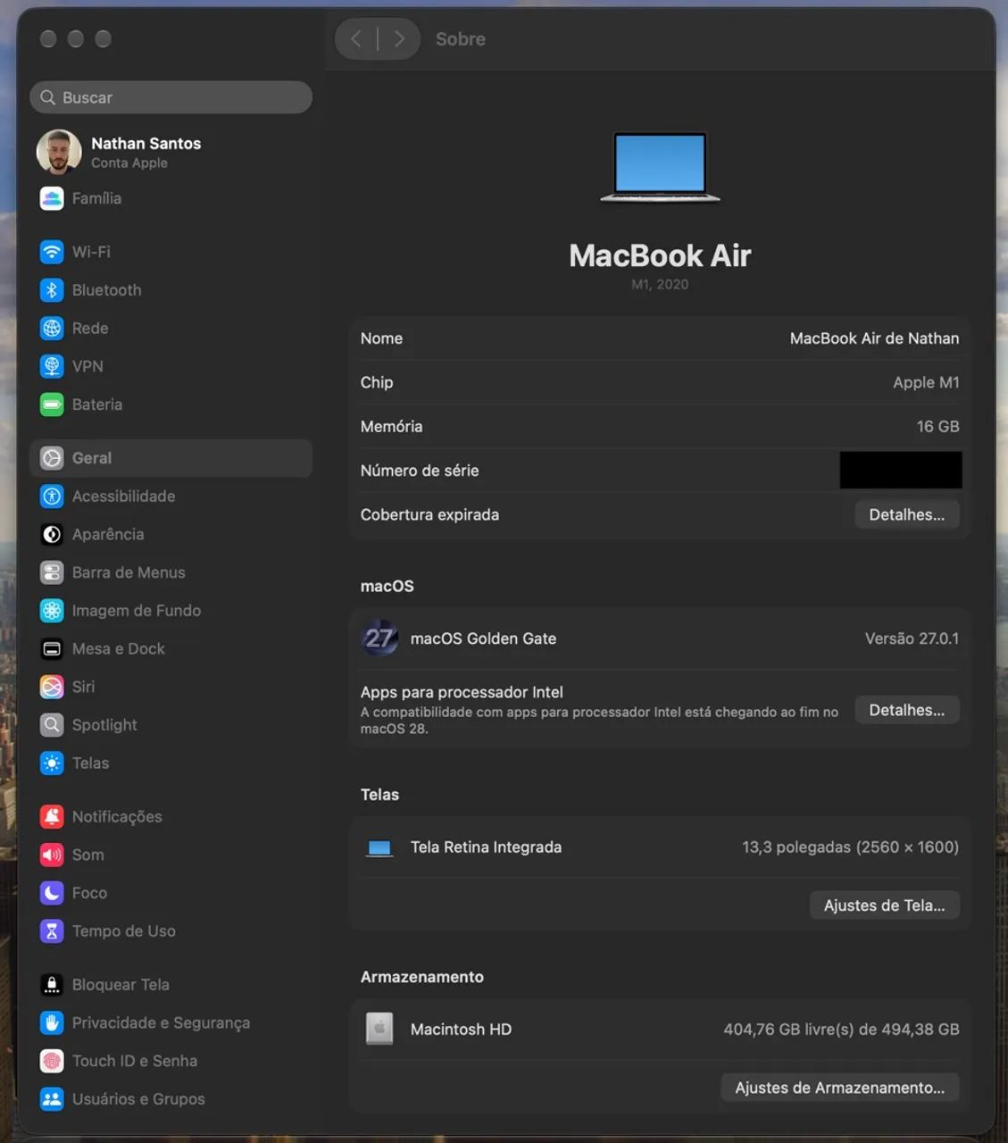The width and height of the screenshot is (1008, 1143).
Task: Open Detalhes for Cobertura expirada
Action: 907,514
